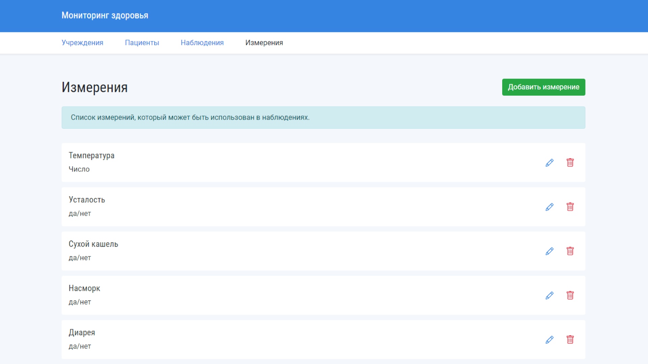The width and height of the screenshot is (648, 364).
Task: Open the Учреждения tab
Action: click(x=82, y=43)
